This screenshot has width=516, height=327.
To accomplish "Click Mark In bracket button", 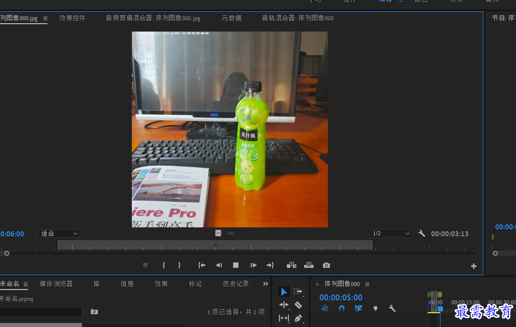I will coord(163,265).
